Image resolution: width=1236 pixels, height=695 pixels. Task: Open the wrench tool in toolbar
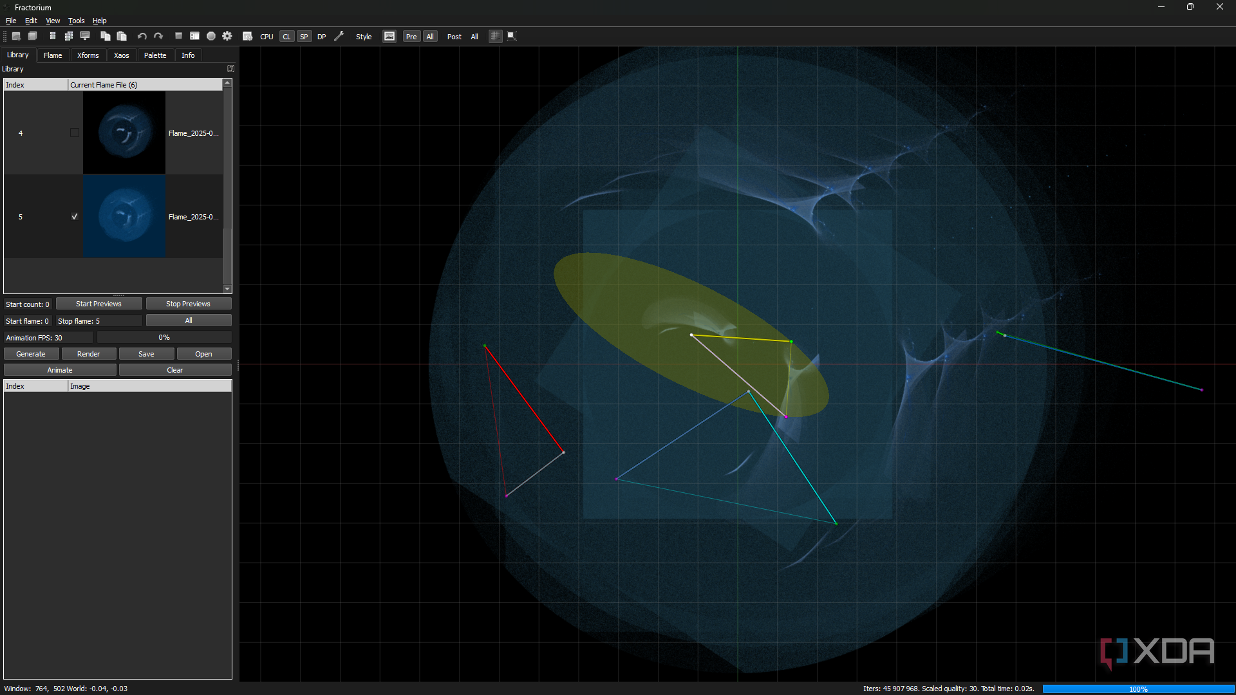[339, 36]
